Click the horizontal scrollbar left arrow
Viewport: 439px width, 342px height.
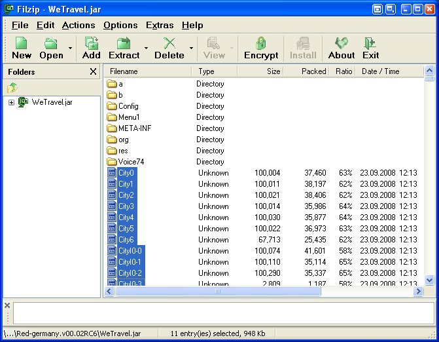pos(109,292)
